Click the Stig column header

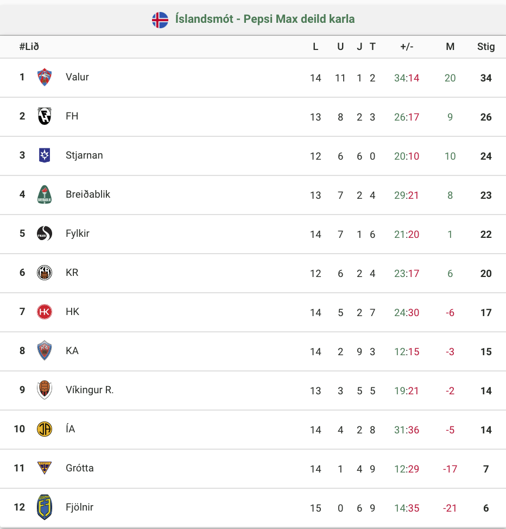pyautogui.click(x=486, y=47)
